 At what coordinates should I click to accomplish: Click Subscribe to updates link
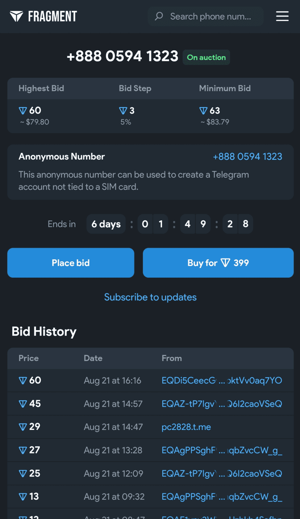(x=150, y=297)
